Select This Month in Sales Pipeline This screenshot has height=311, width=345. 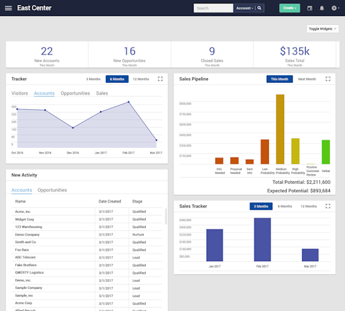click(279, 79)
